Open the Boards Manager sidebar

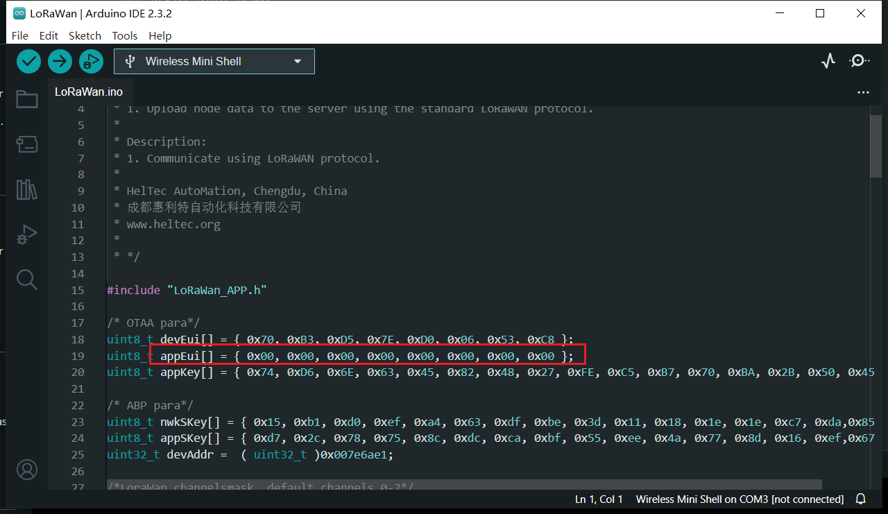pyautogui.click(x=27, y=144)
